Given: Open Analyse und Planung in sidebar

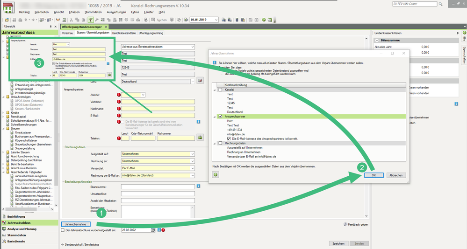Looking at the screenshot, I should 22,229.
